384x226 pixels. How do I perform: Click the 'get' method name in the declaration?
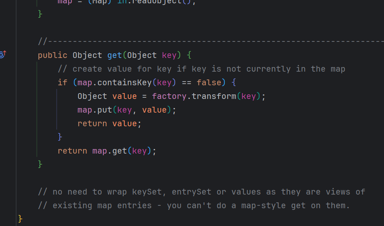point(115,55)
